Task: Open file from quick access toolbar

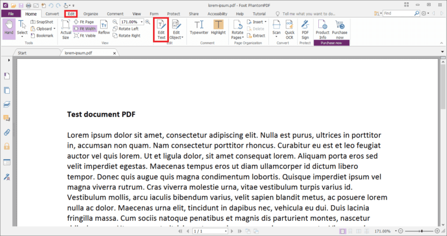Action: tap(13, 5)
